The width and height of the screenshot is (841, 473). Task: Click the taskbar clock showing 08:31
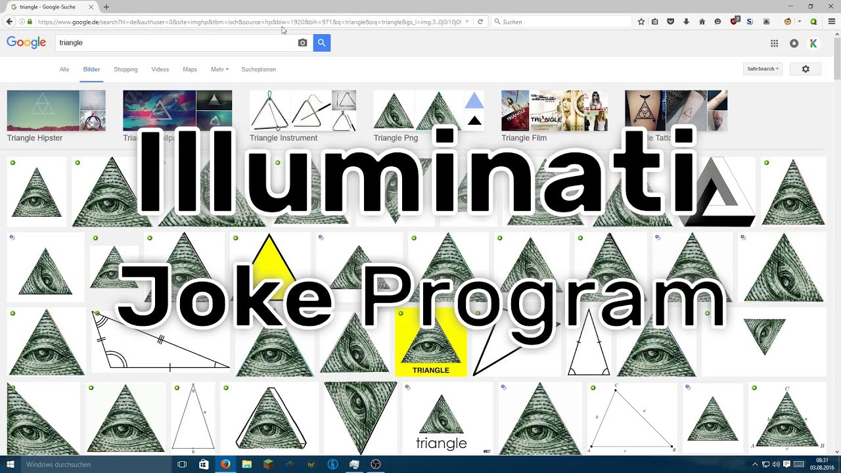[822, 464]
